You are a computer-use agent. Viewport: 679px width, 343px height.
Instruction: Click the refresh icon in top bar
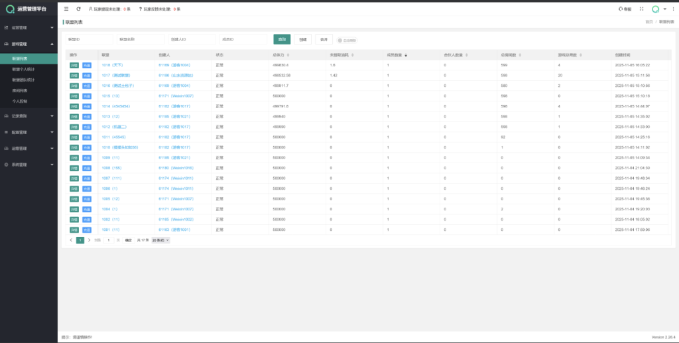[x=79, y=9]
